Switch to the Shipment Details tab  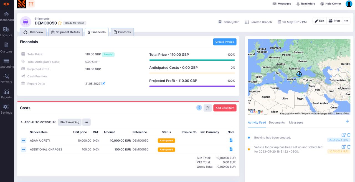65,32
